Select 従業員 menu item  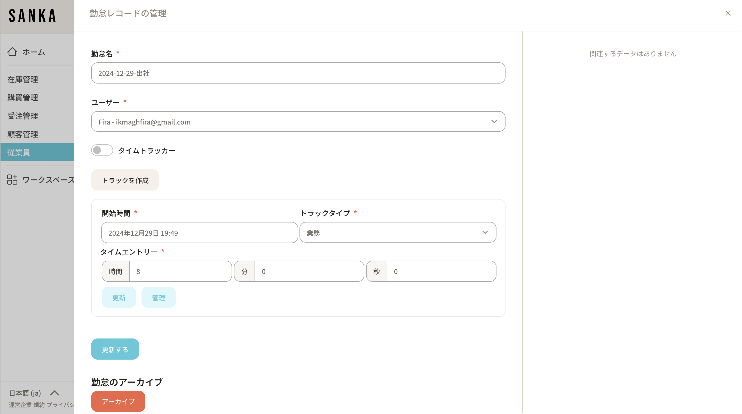[x=19, y=153]
